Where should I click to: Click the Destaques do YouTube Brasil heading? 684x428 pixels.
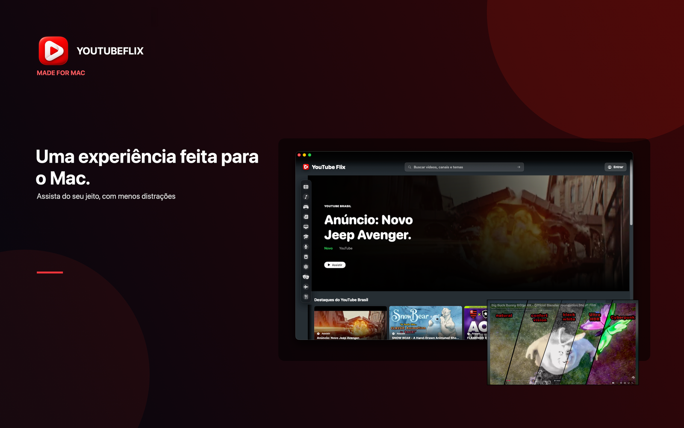[341, 300]
